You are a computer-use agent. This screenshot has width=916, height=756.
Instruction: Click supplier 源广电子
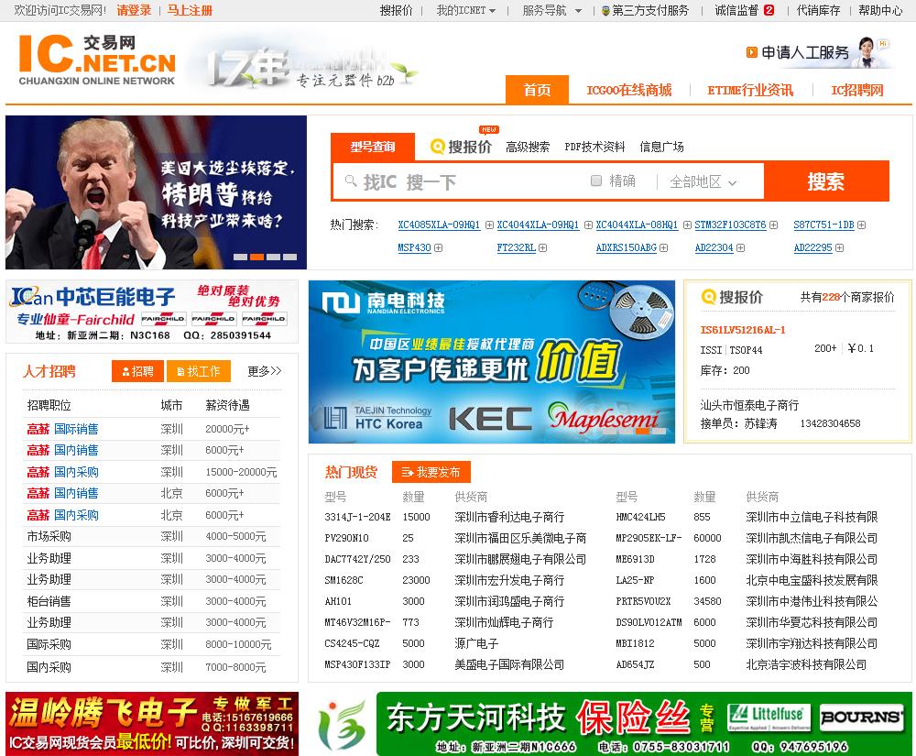[x=476, y=643]
